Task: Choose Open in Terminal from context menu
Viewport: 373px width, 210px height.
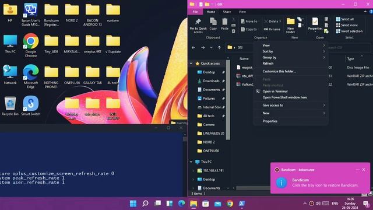Action: point(291,91)
